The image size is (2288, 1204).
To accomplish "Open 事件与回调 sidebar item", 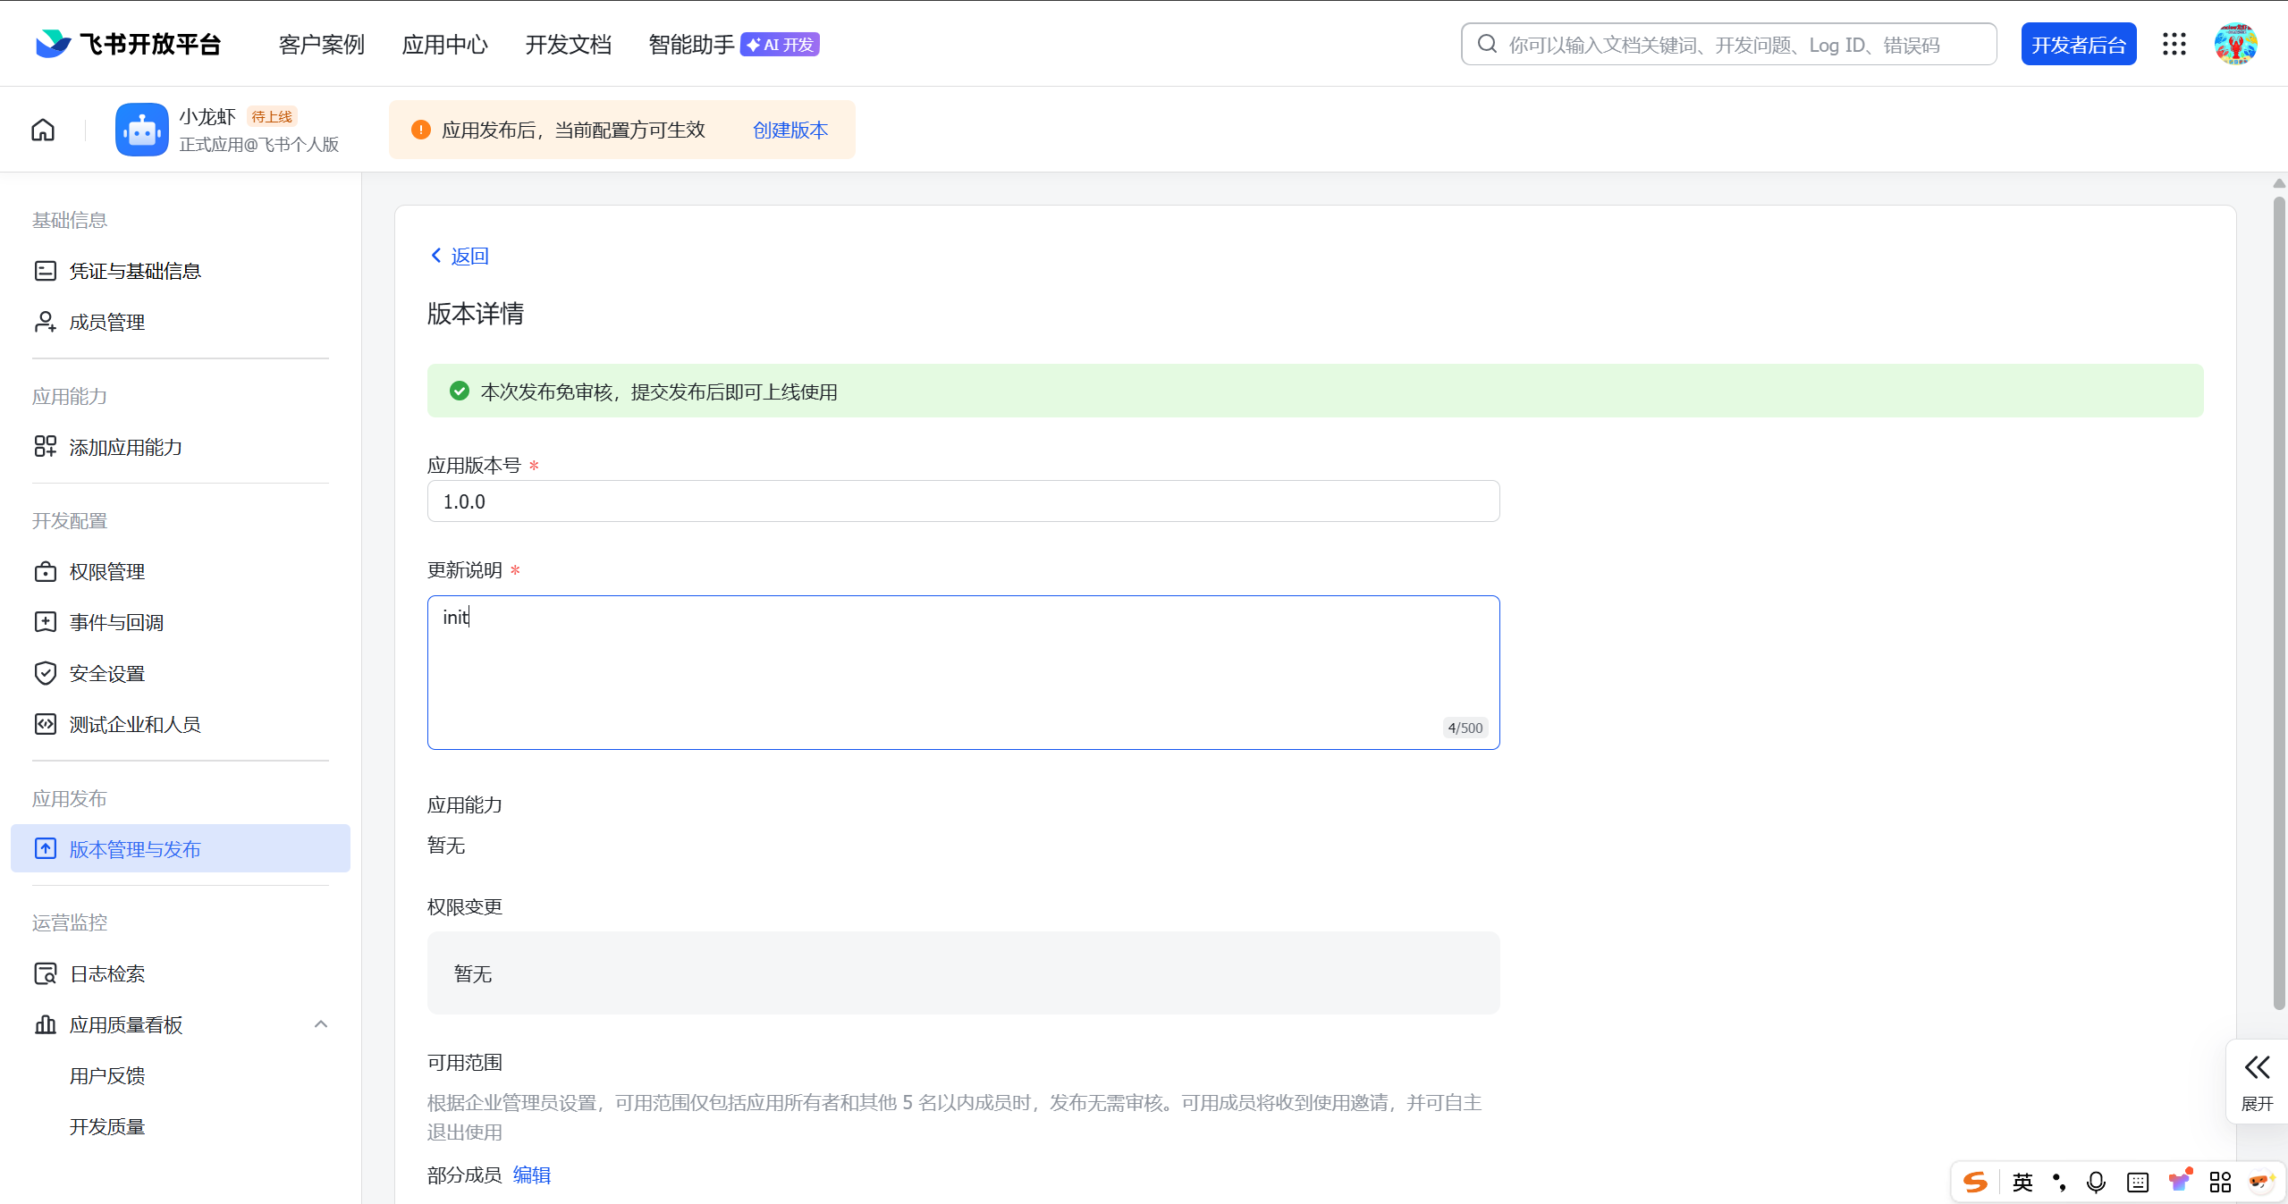I will click(x=116, y=623).
